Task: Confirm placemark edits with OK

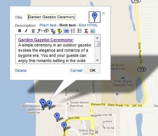Action: (x=93, y=70)
